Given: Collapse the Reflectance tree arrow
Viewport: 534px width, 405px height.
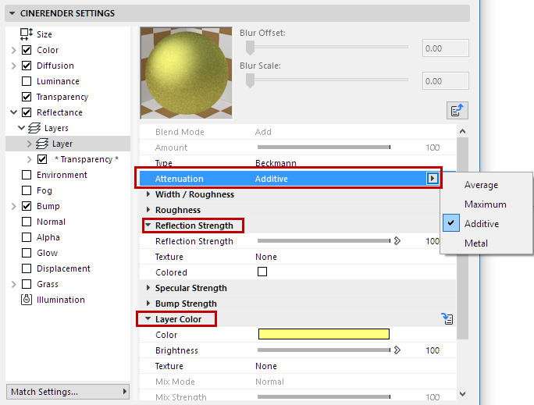Looking at the screenshot, I should 13,112.
